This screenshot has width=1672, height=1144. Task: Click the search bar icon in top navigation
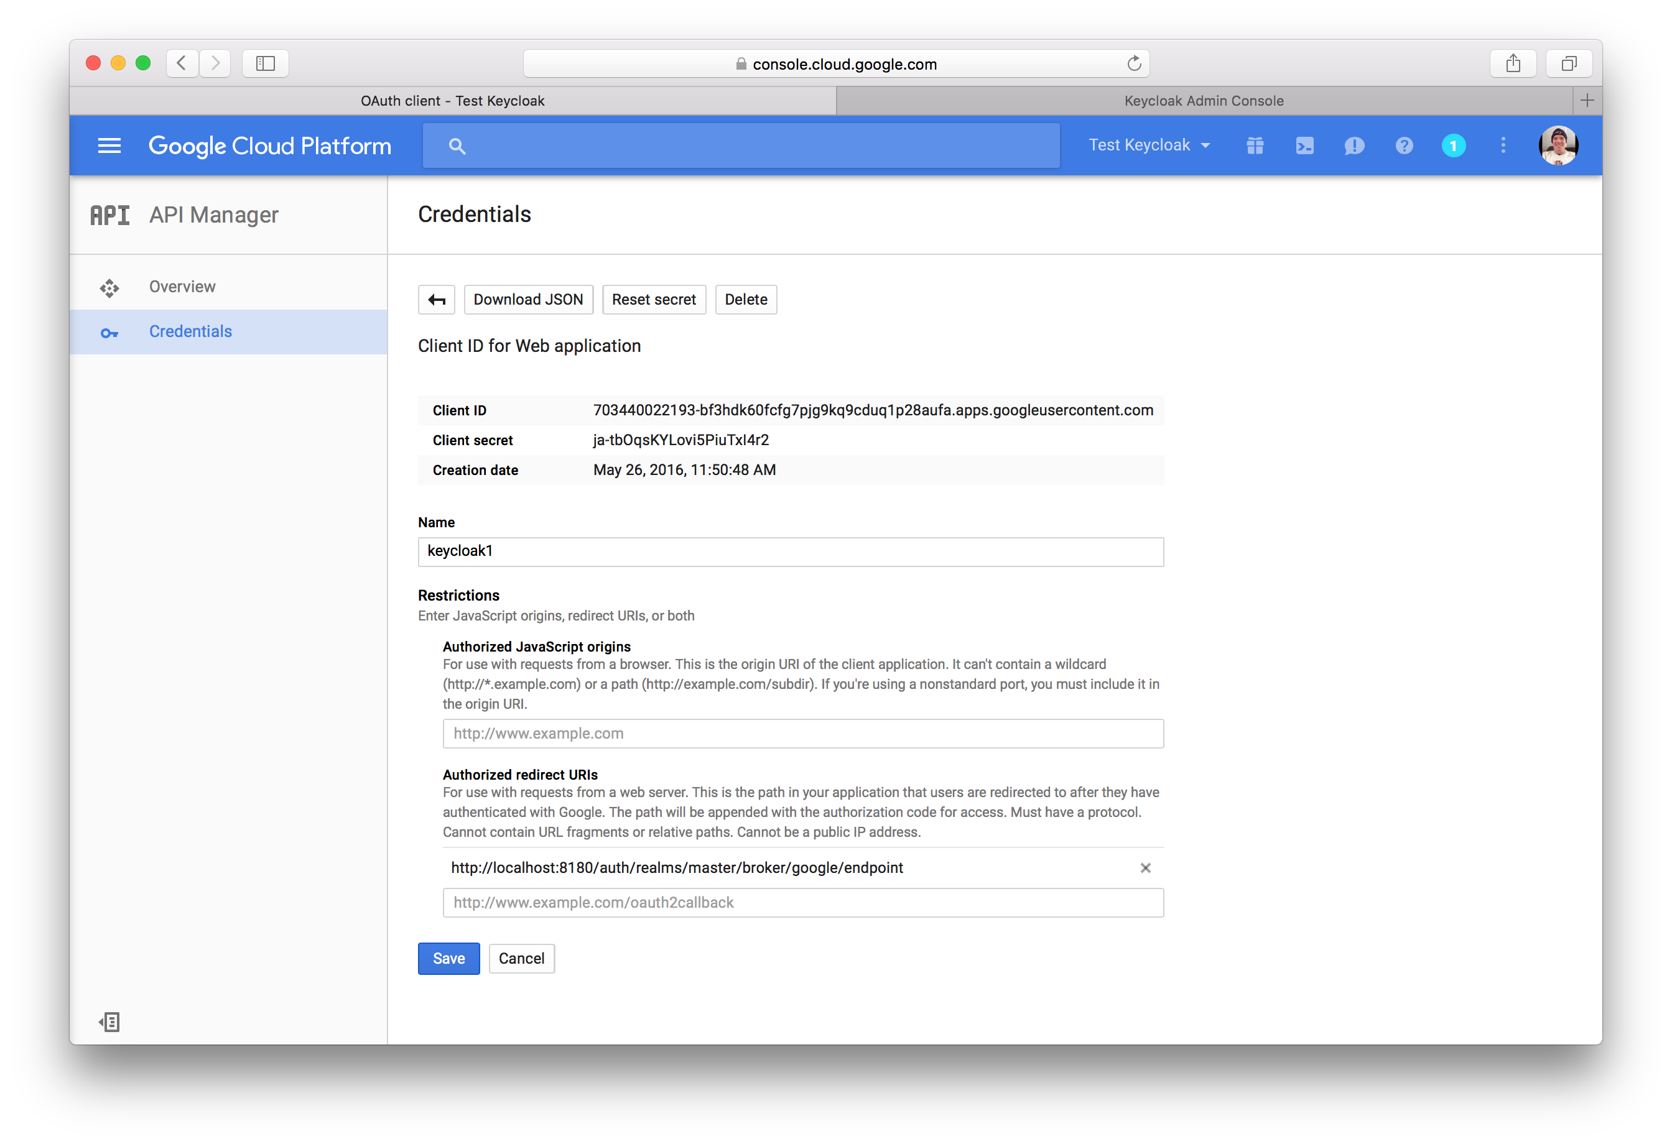coord(458,145)
